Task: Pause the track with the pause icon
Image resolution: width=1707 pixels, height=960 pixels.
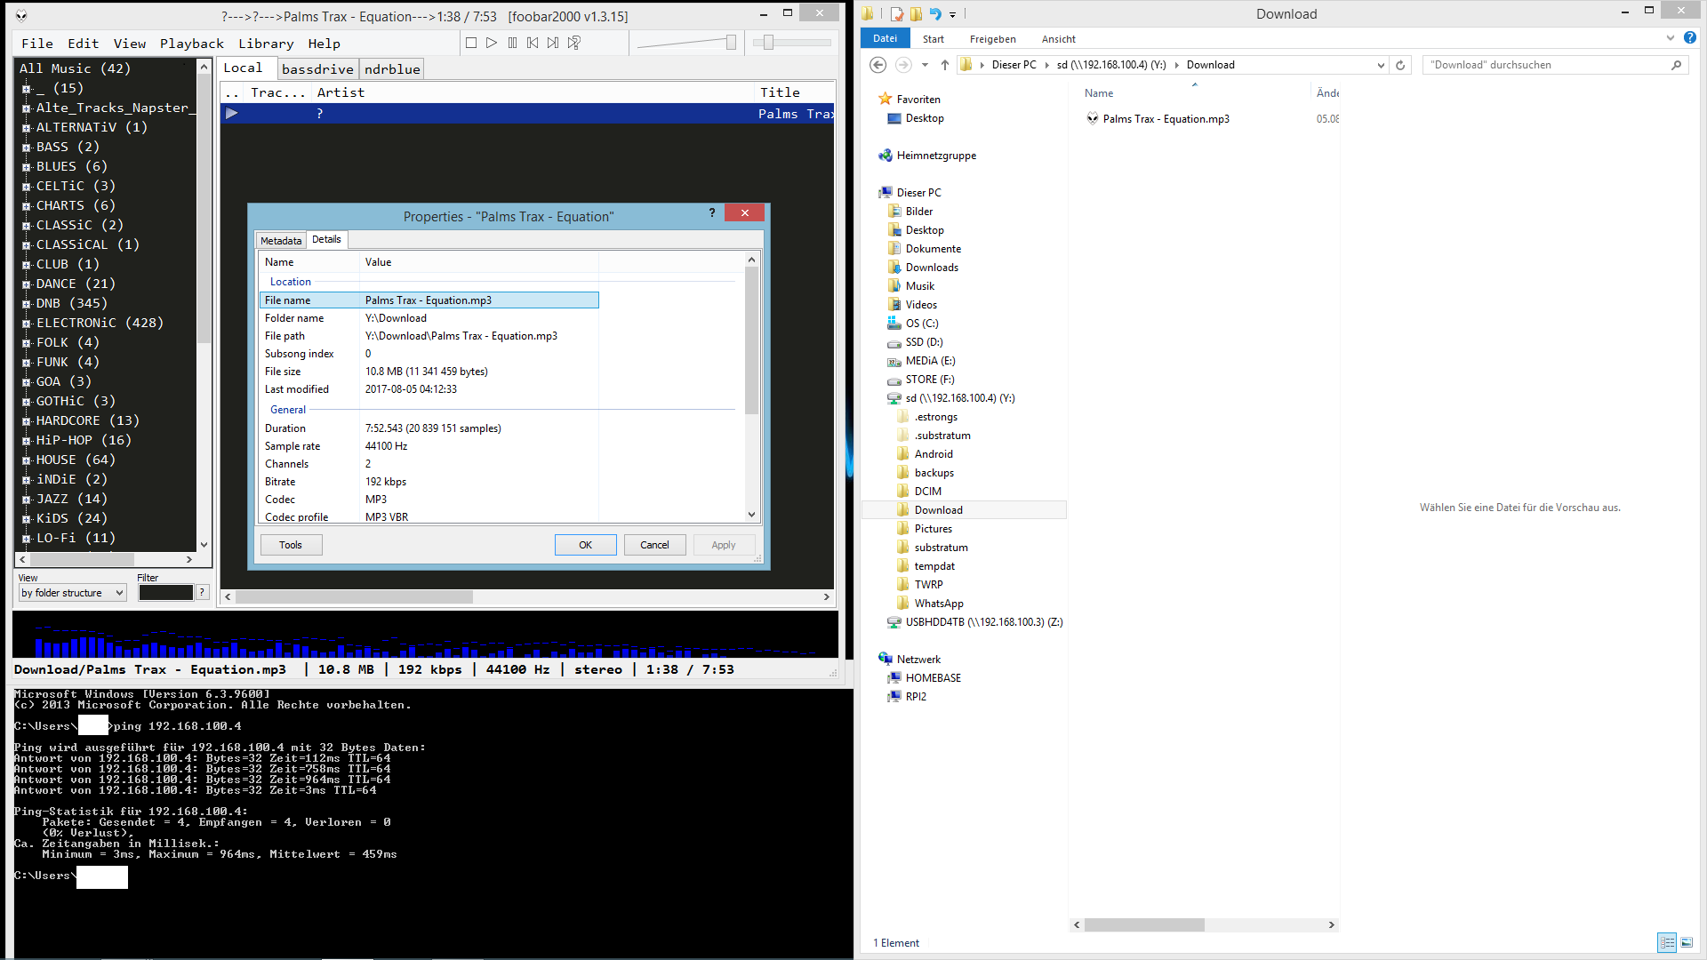Action: click(512, 43)
